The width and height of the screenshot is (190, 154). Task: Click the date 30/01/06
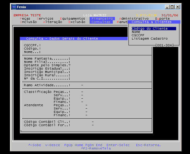[169, 15]
